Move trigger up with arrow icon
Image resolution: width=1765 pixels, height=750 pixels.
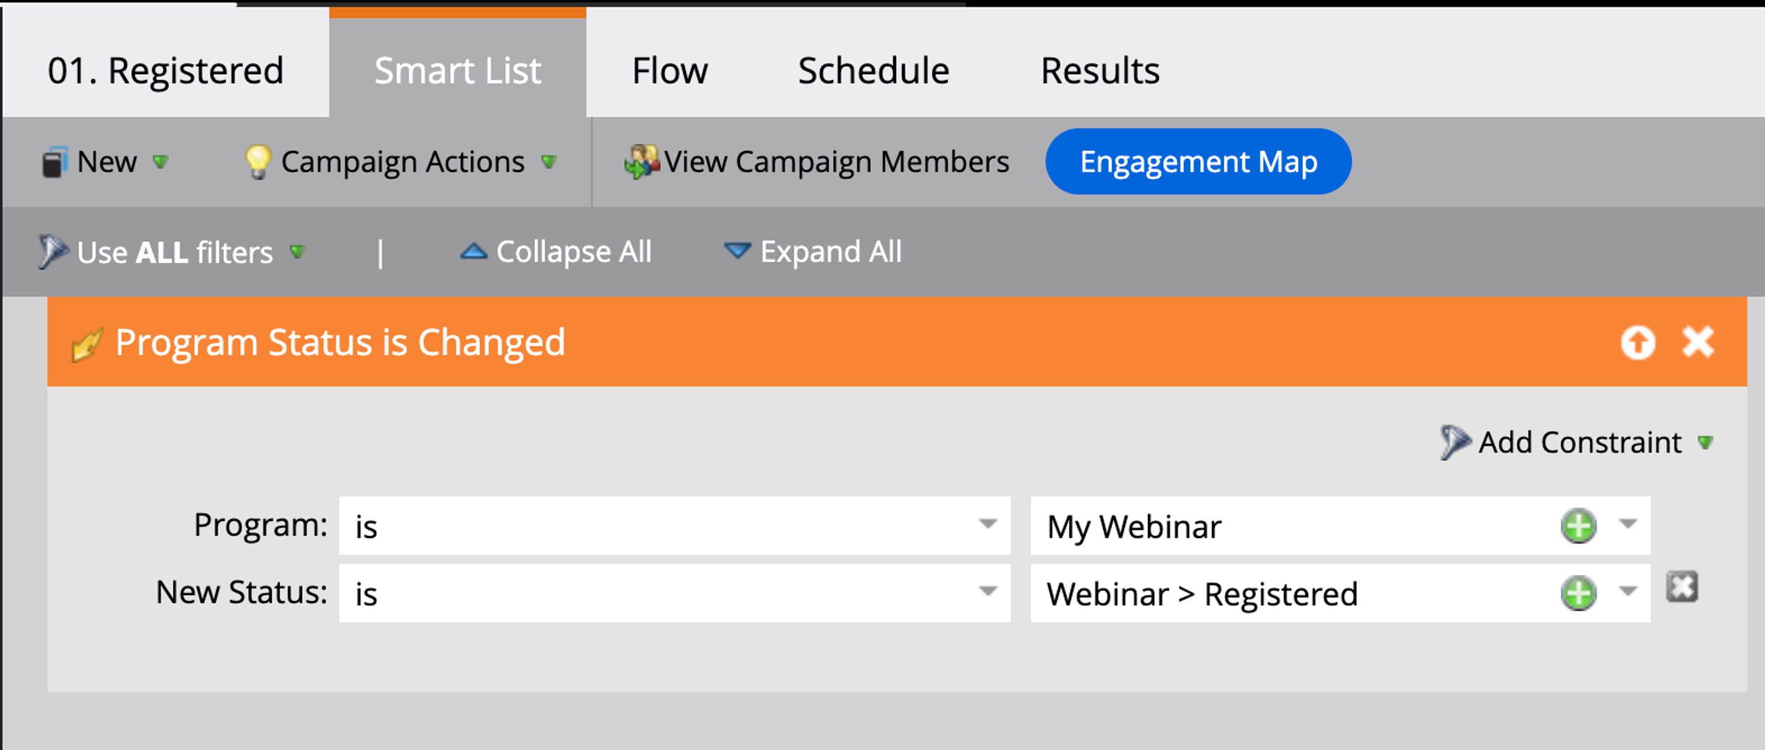(x=1638, y=342)
